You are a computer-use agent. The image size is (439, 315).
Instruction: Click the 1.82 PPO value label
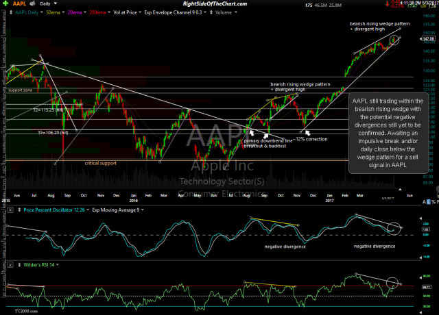pos(426,229)
